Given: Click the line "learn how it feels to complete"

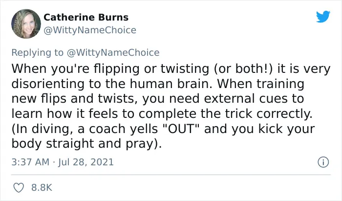Looking at the screenshot, I should (162, 113).
